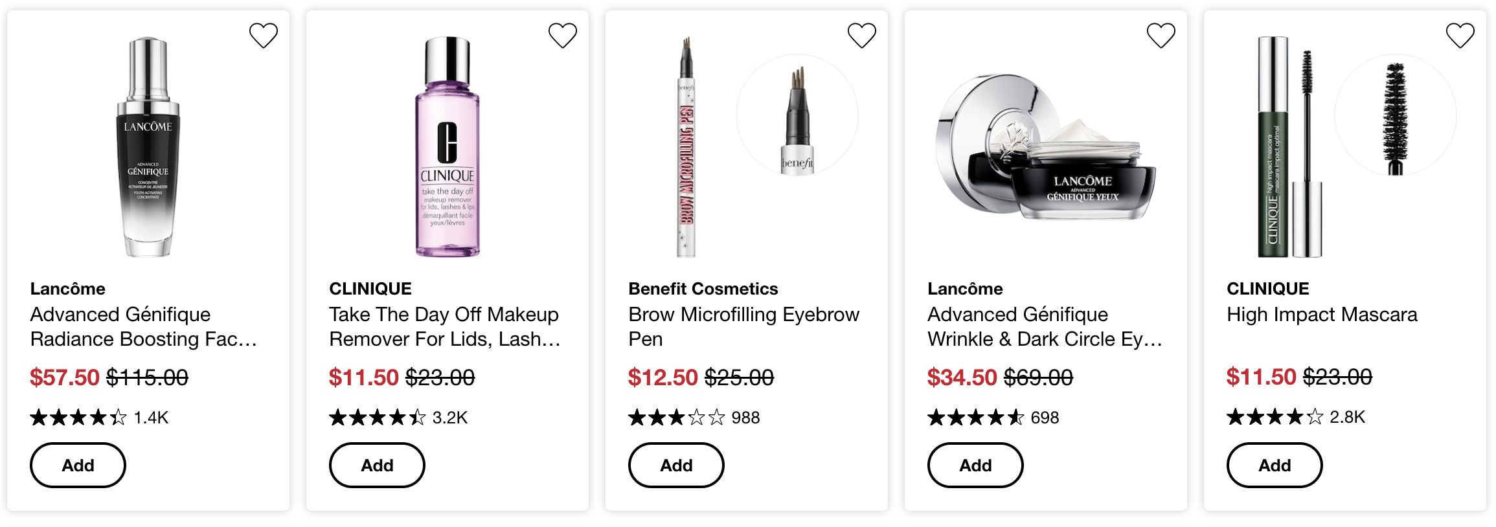View mascara brush close-up circle image
This screenshot has width=1496, height=527.
1396,115
